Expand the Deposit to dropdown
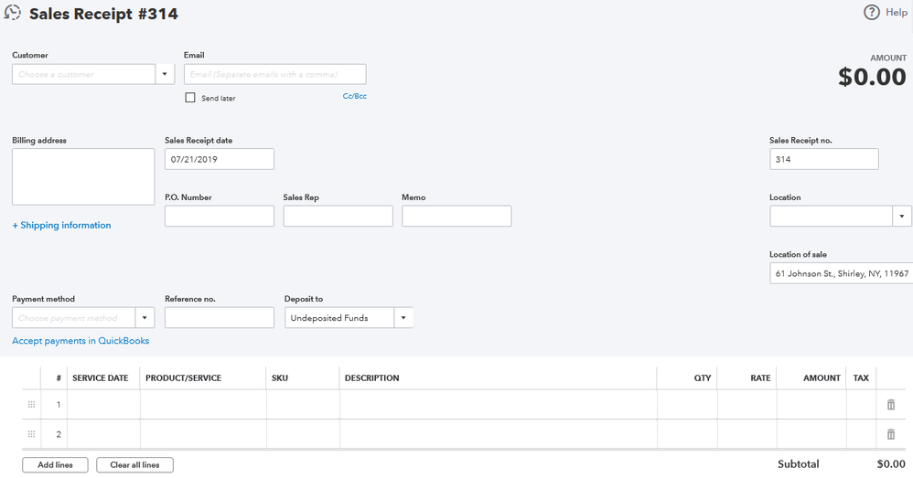The image size is (913, 478). click(403, 317)
